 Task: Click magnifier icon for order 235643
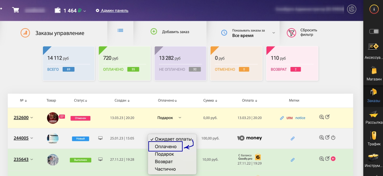click(322, 159)
